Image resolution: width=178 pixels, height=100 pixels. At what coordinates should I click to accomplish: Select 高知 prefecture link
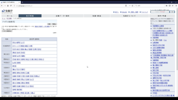(x=23, y=83)
